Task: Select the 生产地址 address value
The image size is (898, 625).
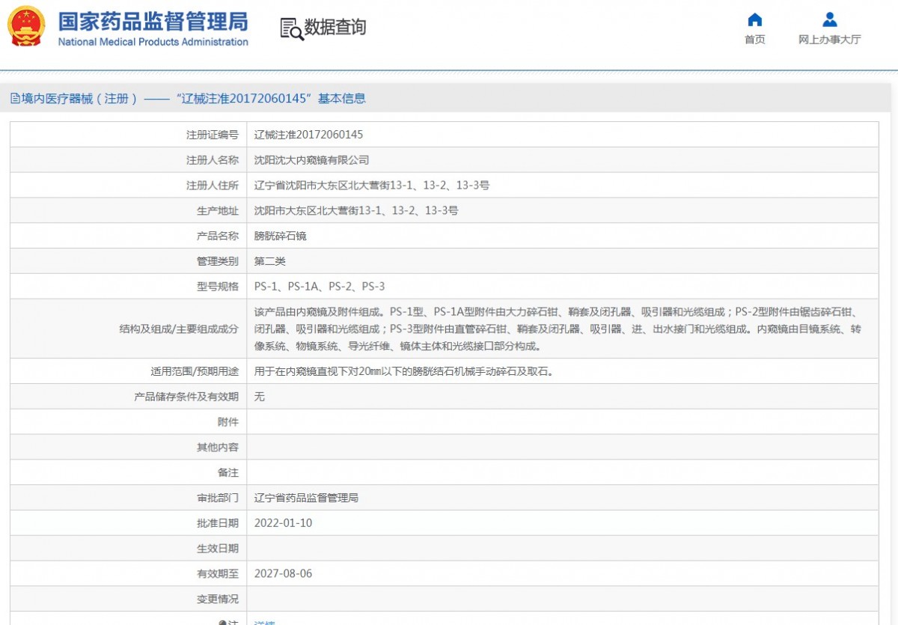Action: [356, 211]
